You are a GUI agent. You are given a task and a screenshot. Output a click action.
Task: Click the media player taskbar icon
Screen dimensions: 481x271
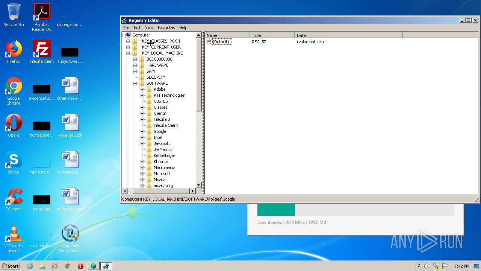(x=55, y=266)
